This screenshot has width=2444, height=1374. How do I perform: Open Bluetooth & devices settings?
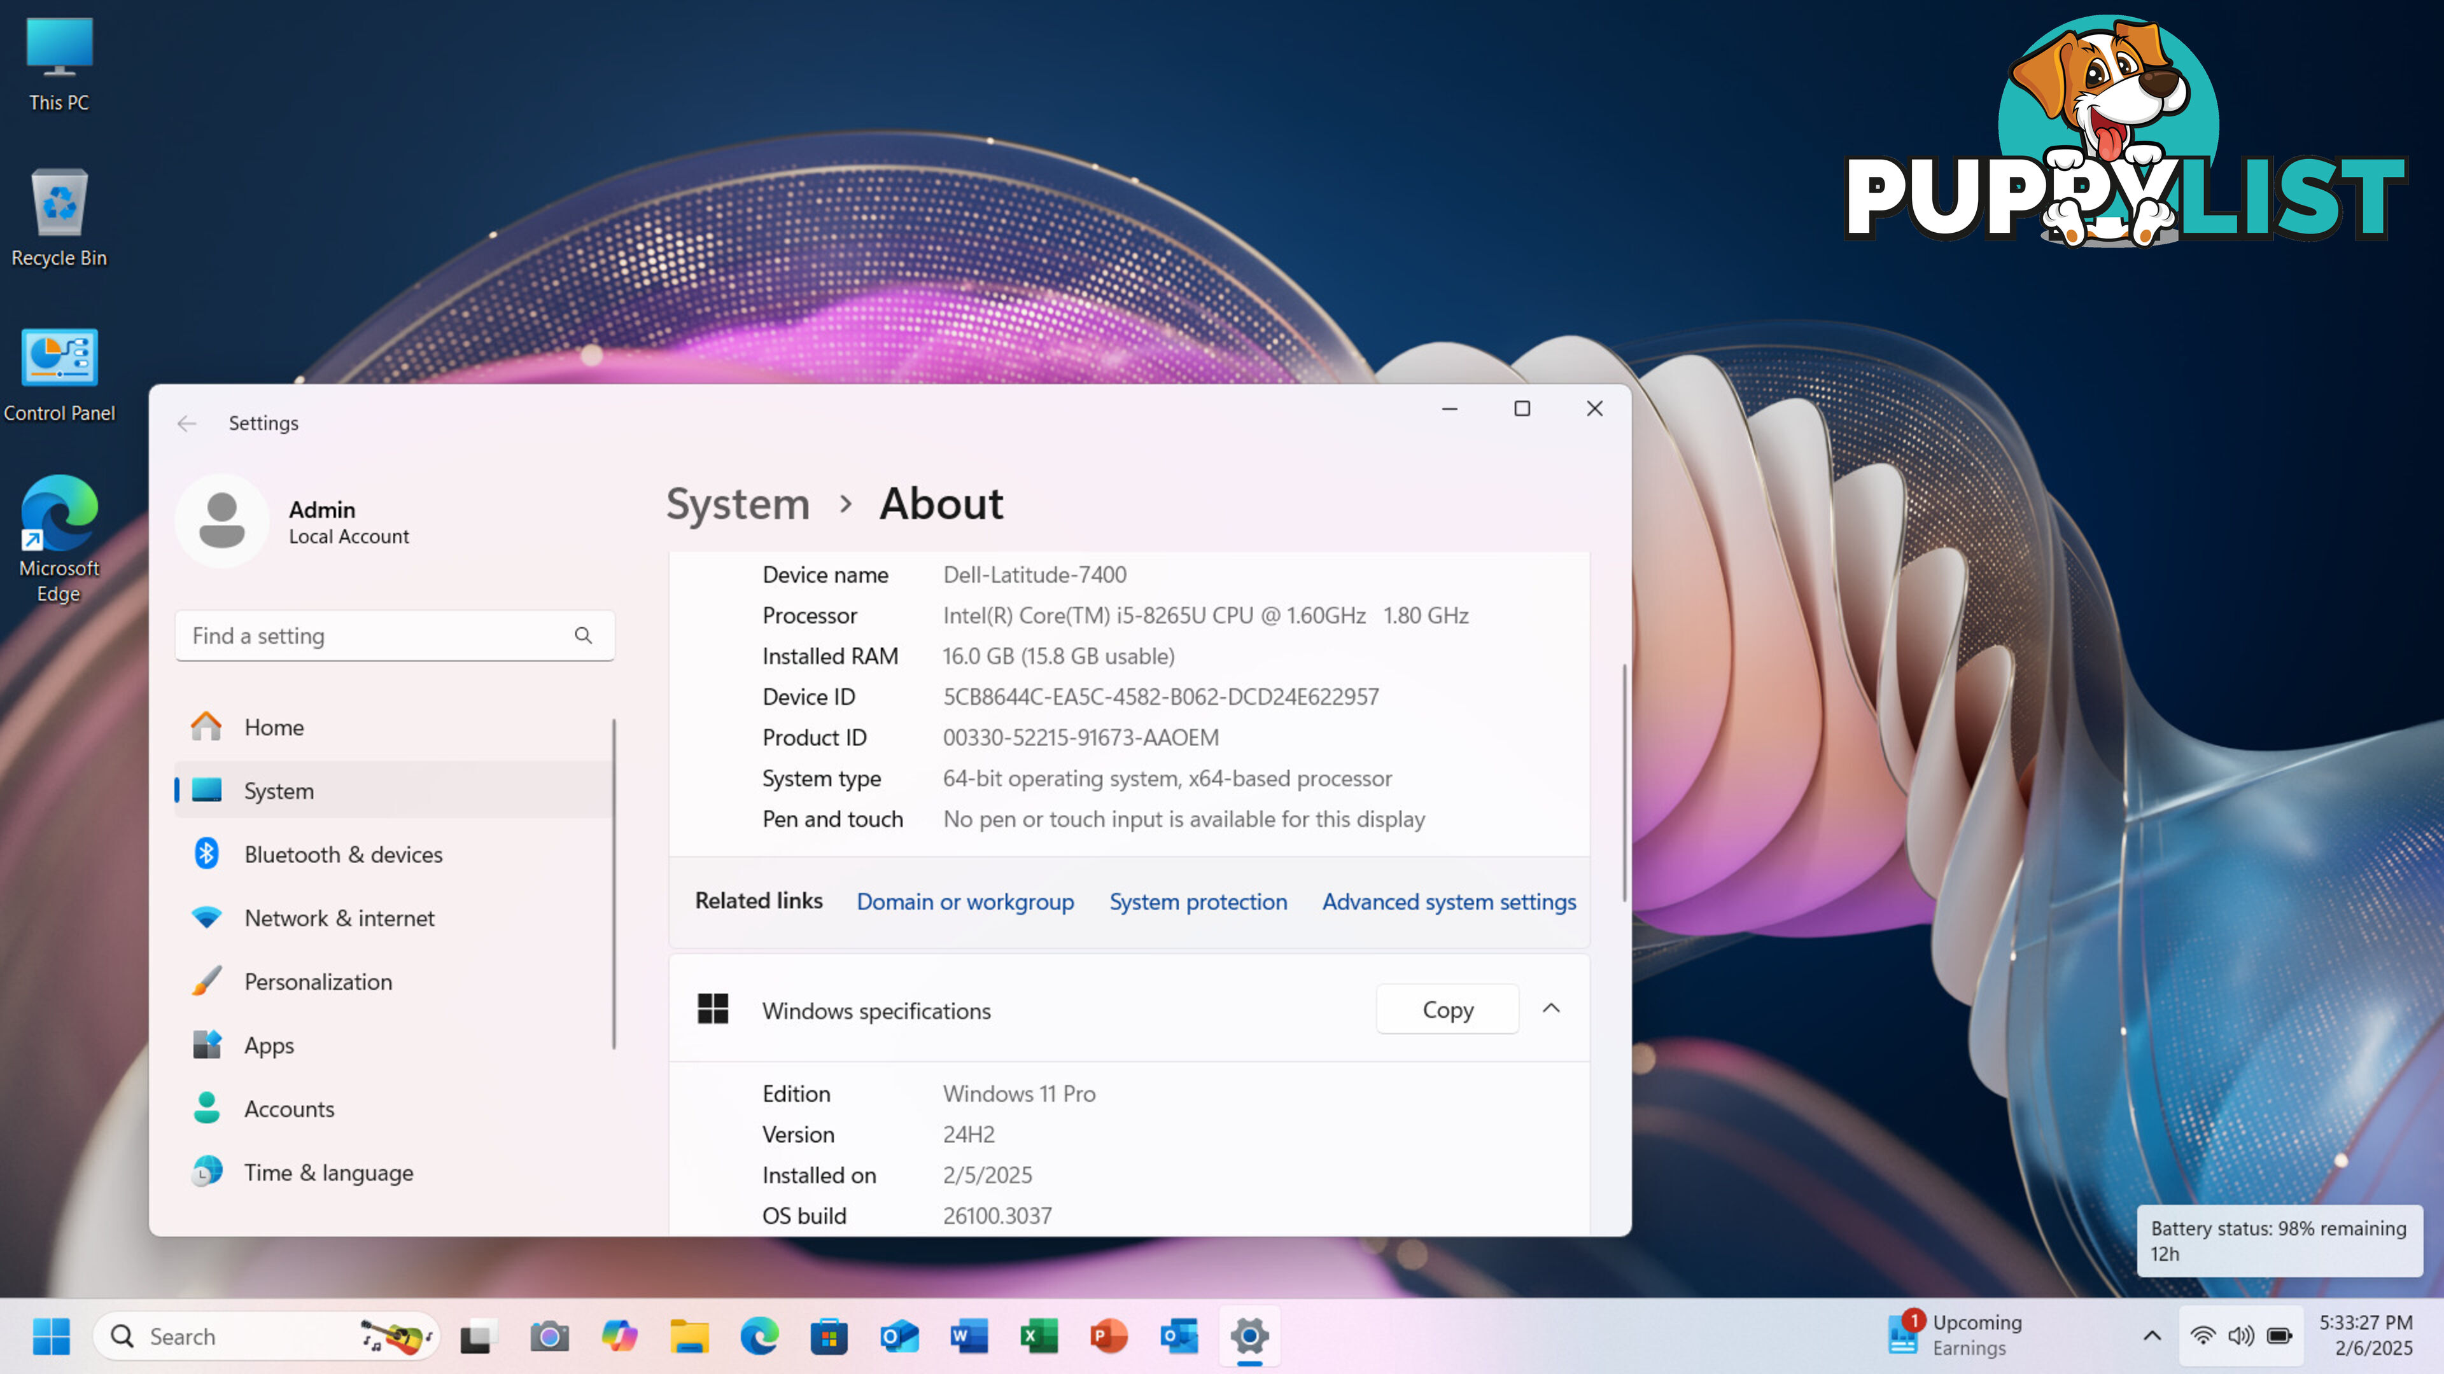394,854
